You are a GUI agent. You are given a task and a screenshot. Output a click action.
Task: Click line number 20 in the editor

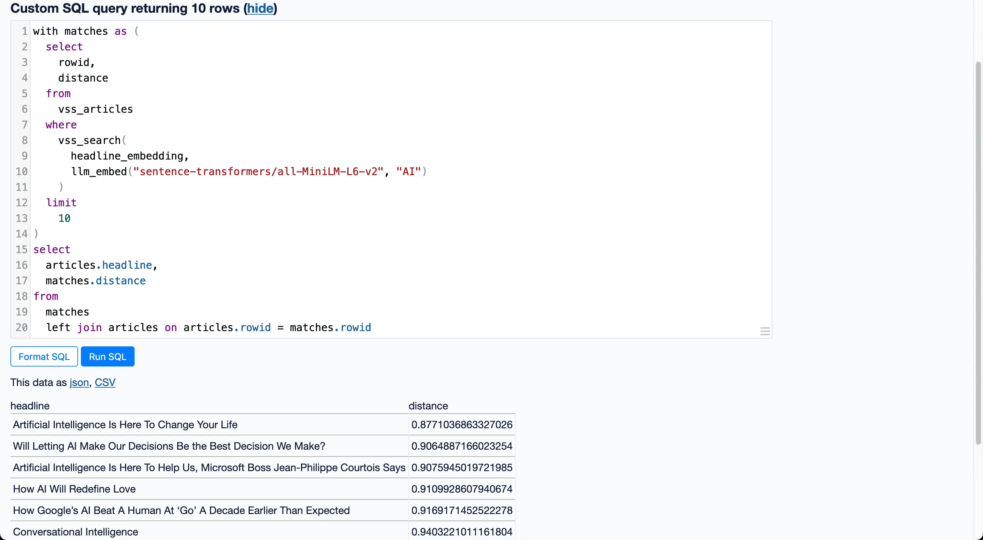point(22,327)
